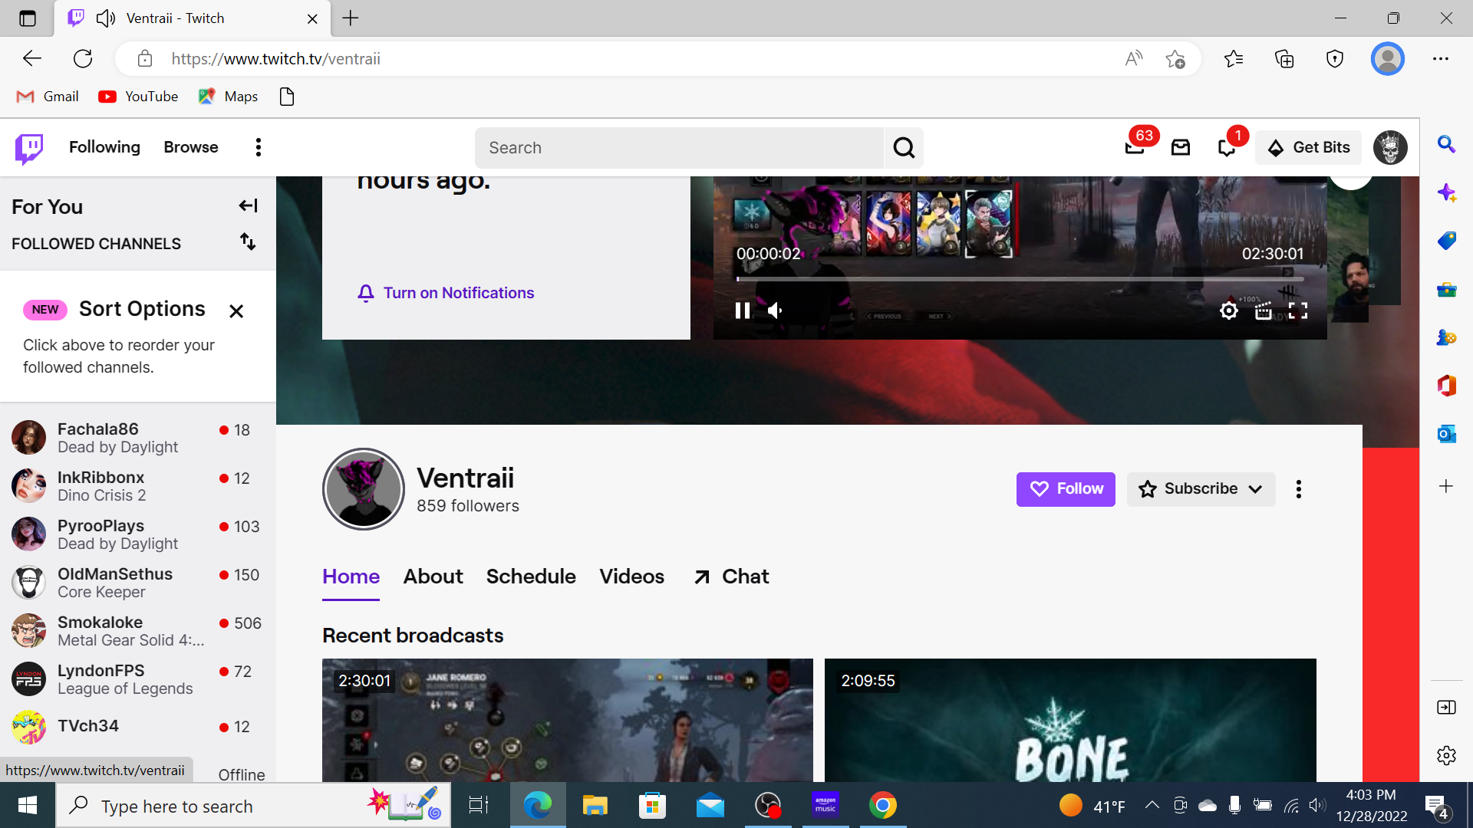Viewport: 1473px width, 828px height.
Task: Open video player settings gear
Action: pyautogui.click(x=1229, y=310)
